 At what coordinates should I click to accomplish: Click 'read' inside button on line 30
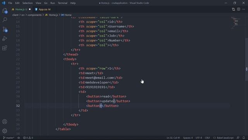(105, 96)
